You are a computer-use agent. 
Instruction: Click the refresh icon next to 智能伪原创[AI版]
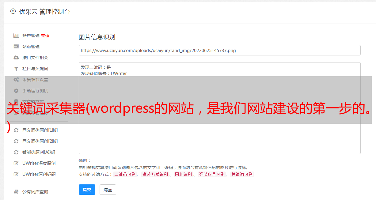[16, 152]
